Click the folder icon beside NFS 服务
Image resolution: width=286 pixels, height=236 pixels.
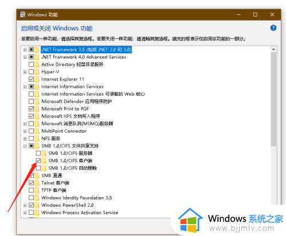point(37,138)
